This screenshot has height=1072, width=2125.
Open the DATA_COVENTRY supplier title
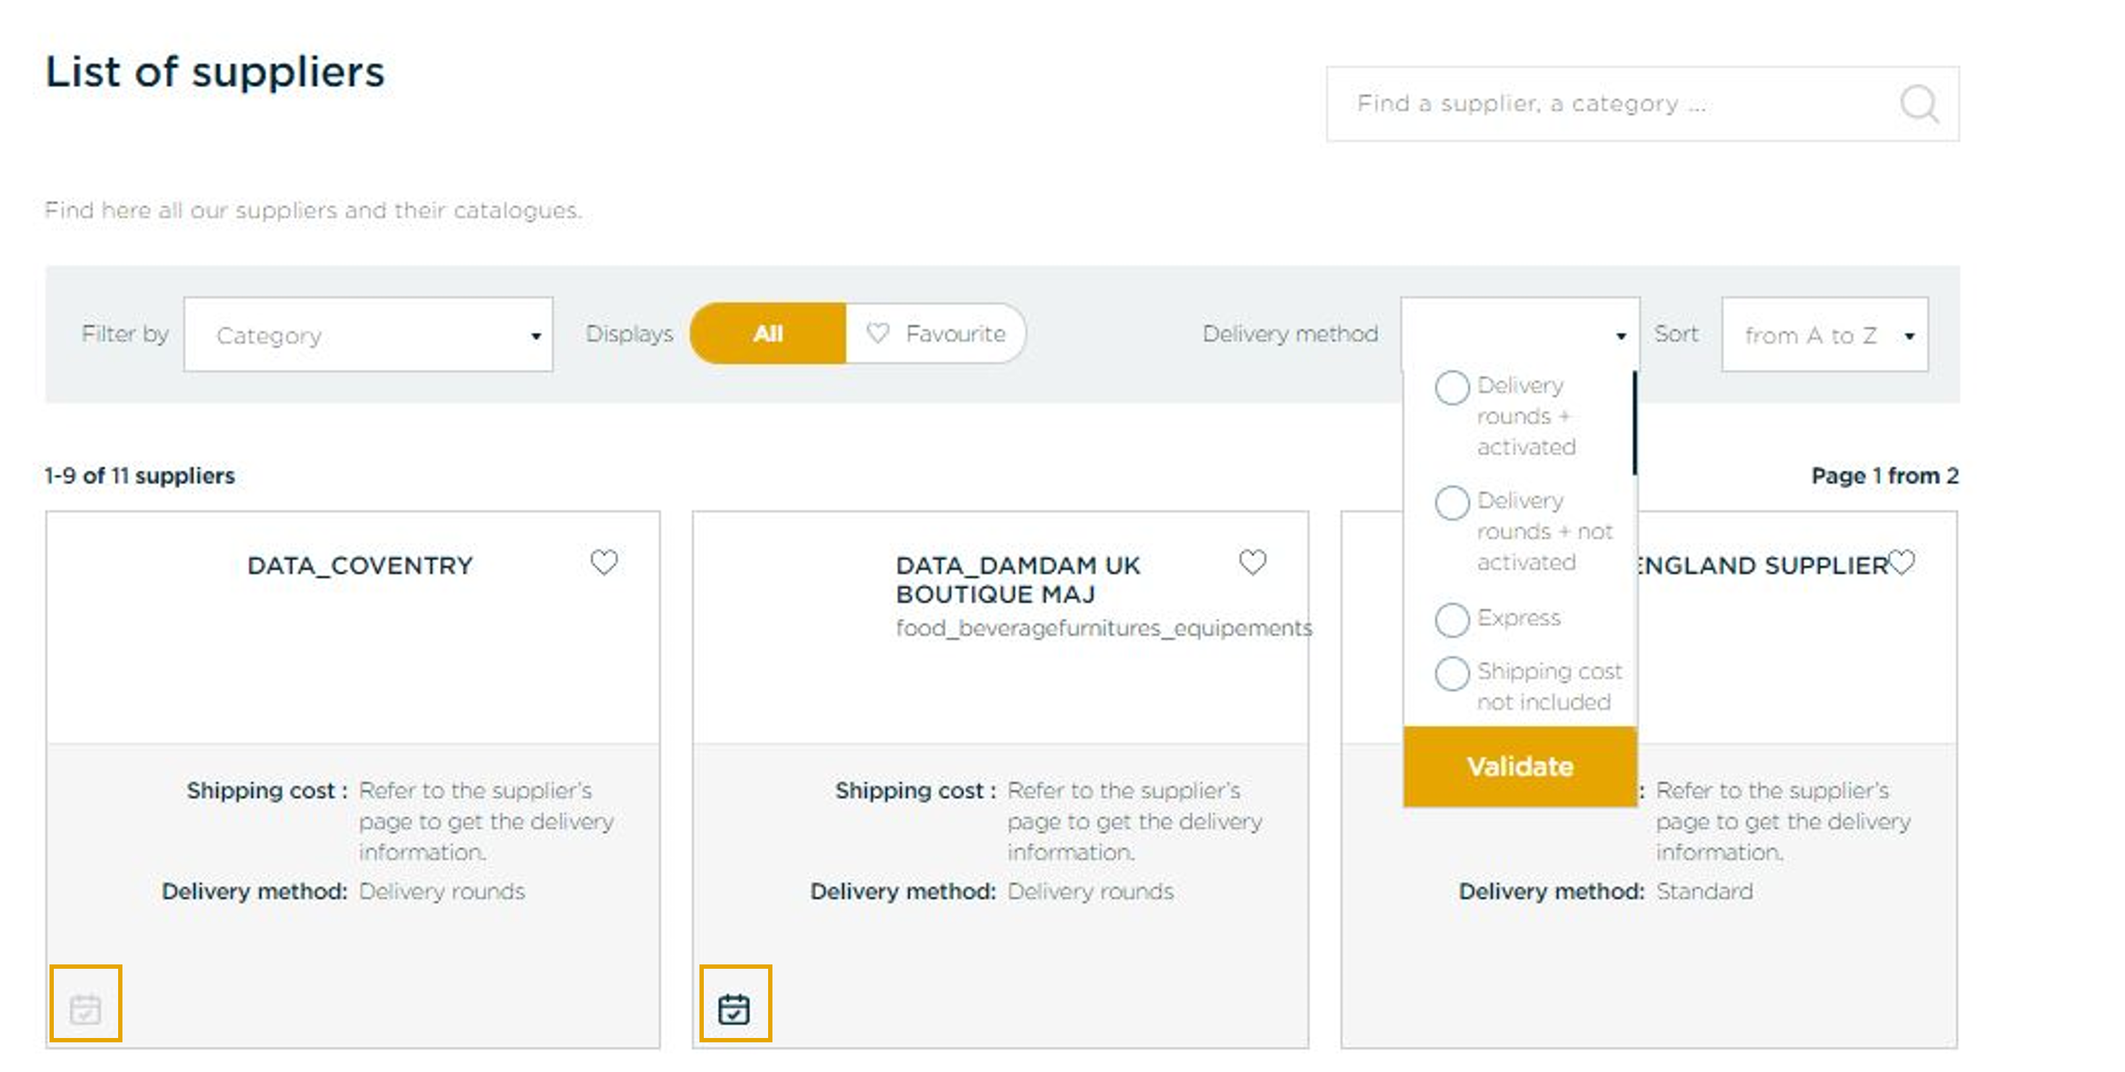point(360,566)
